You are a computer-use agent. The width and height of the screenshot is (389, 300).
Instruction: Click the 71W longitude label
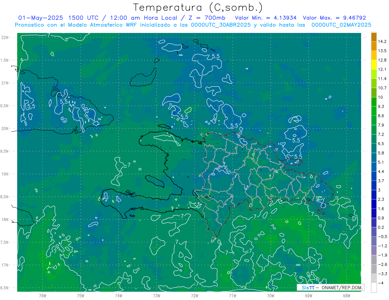tap(232, 295)
